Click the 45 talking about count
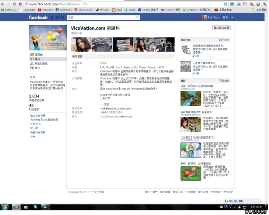 coord(31,105)
